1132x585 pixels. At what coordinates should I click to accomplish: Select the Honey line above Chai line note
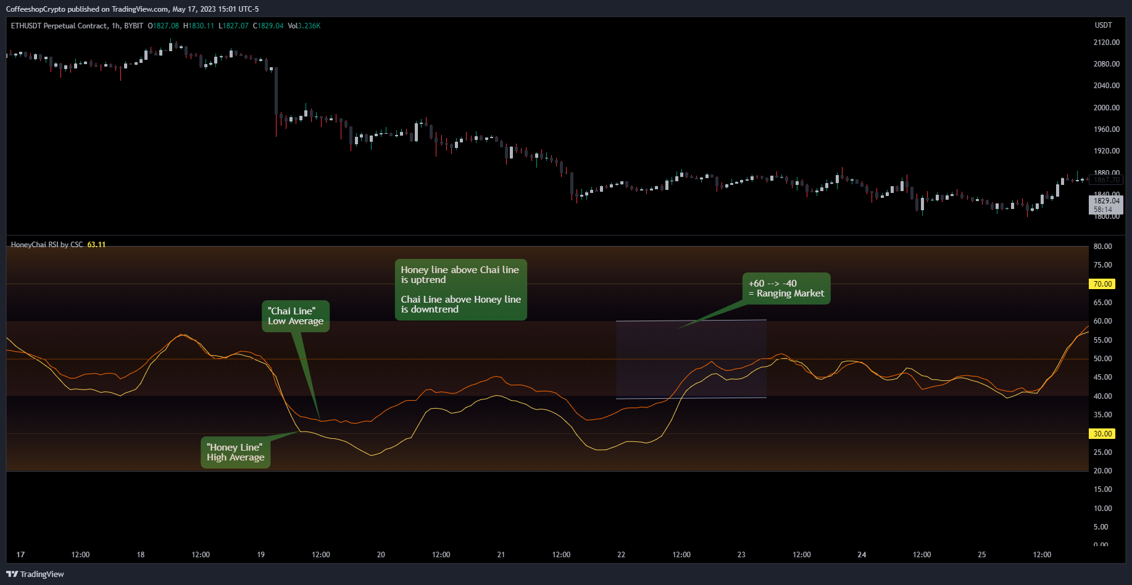460,290
